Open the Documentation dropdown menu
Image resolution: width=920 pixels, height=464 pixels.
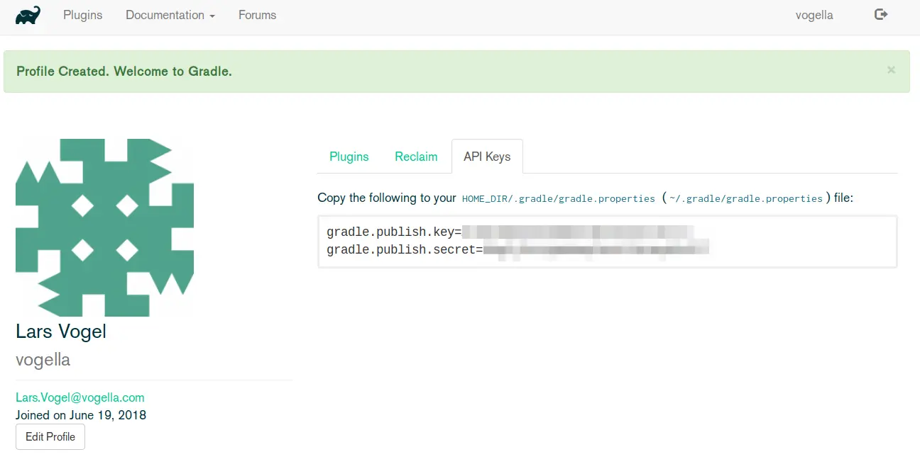[170, 15]
